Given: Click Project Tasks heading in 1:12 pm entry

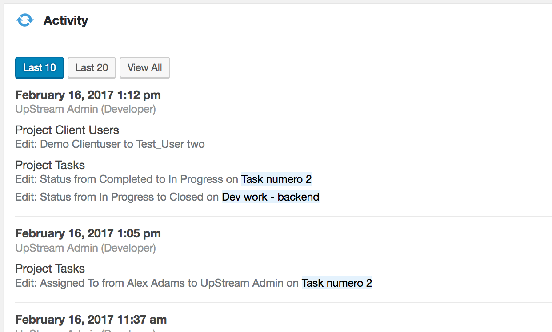Looking at the screenshot, I should (50, 165).
